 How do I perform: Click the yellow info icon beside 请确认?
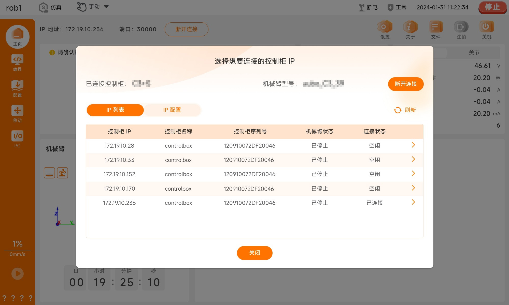[x=52, y=53]
